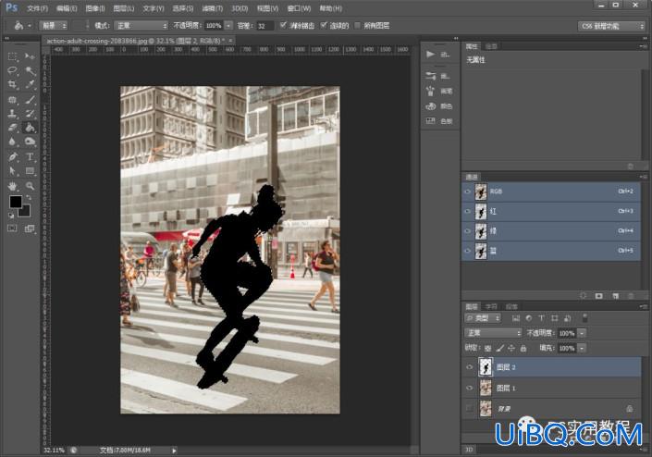The height and width of the screenshot is (457, 652).
Task: Select the Paint Bucket tool
Action: click(x=30, y=128)
